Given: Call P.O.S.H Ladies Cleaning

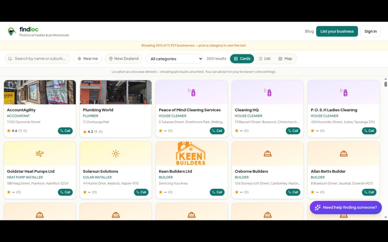Looking at the screenshot, I should pos(369,131).
